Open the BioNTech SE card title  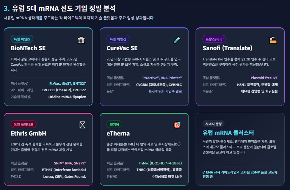(x=28, y=48)
